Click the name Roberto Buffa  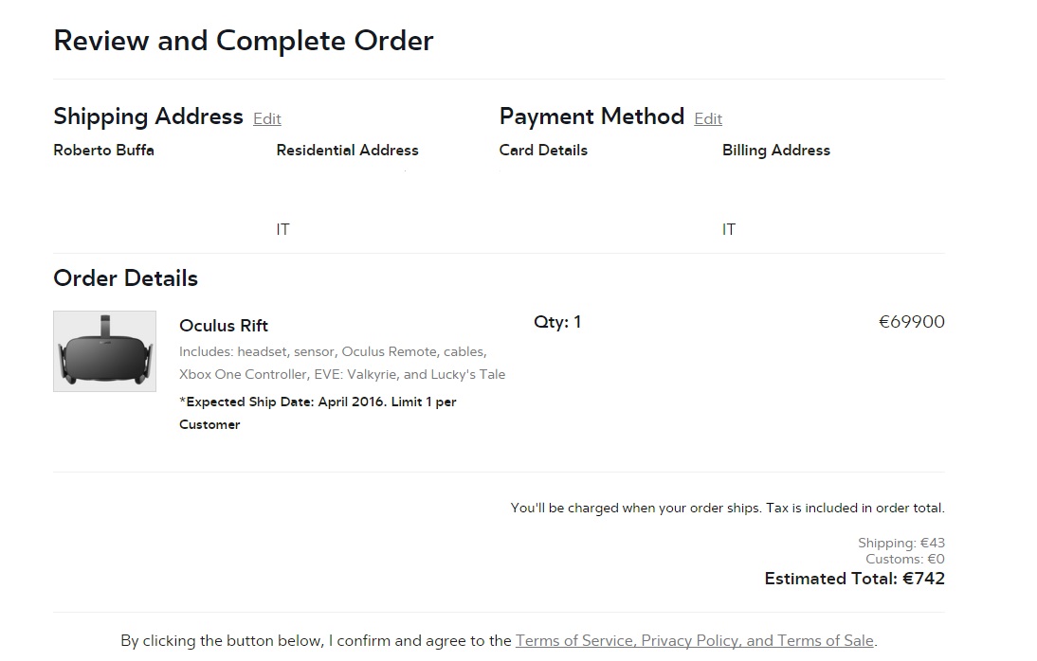pos(103,150)
